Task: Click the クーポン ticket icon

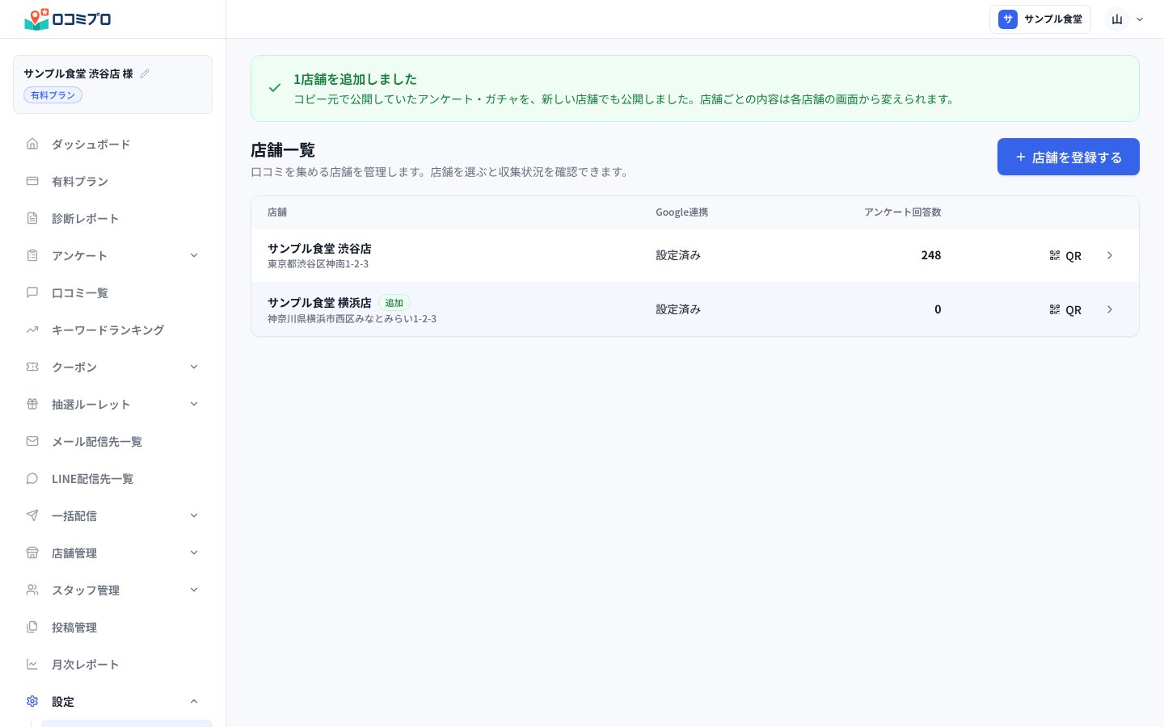Action: coord(32,367)
